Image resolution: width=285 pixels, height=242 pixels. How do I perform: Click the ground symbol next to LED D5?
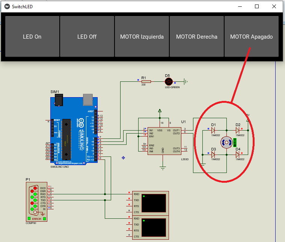point(185,81)
